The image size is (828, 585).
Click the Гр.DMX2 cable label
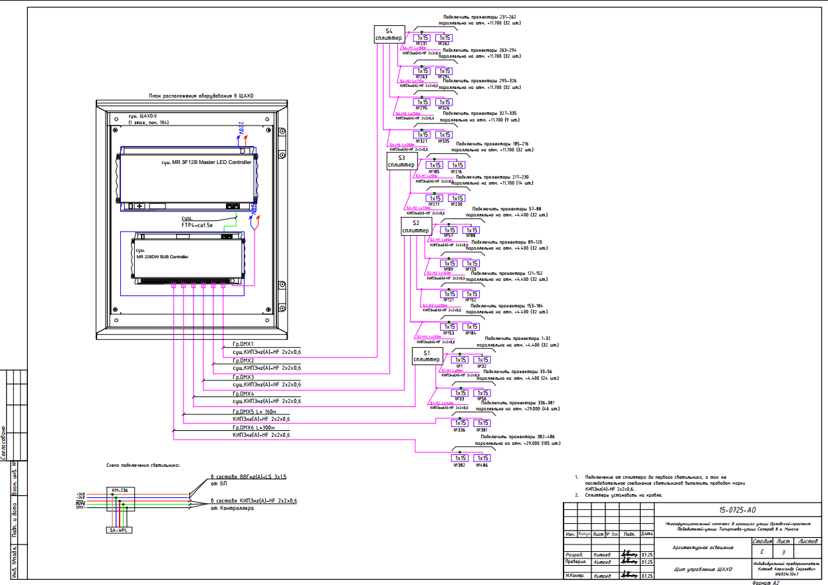(x=243, y=361)
